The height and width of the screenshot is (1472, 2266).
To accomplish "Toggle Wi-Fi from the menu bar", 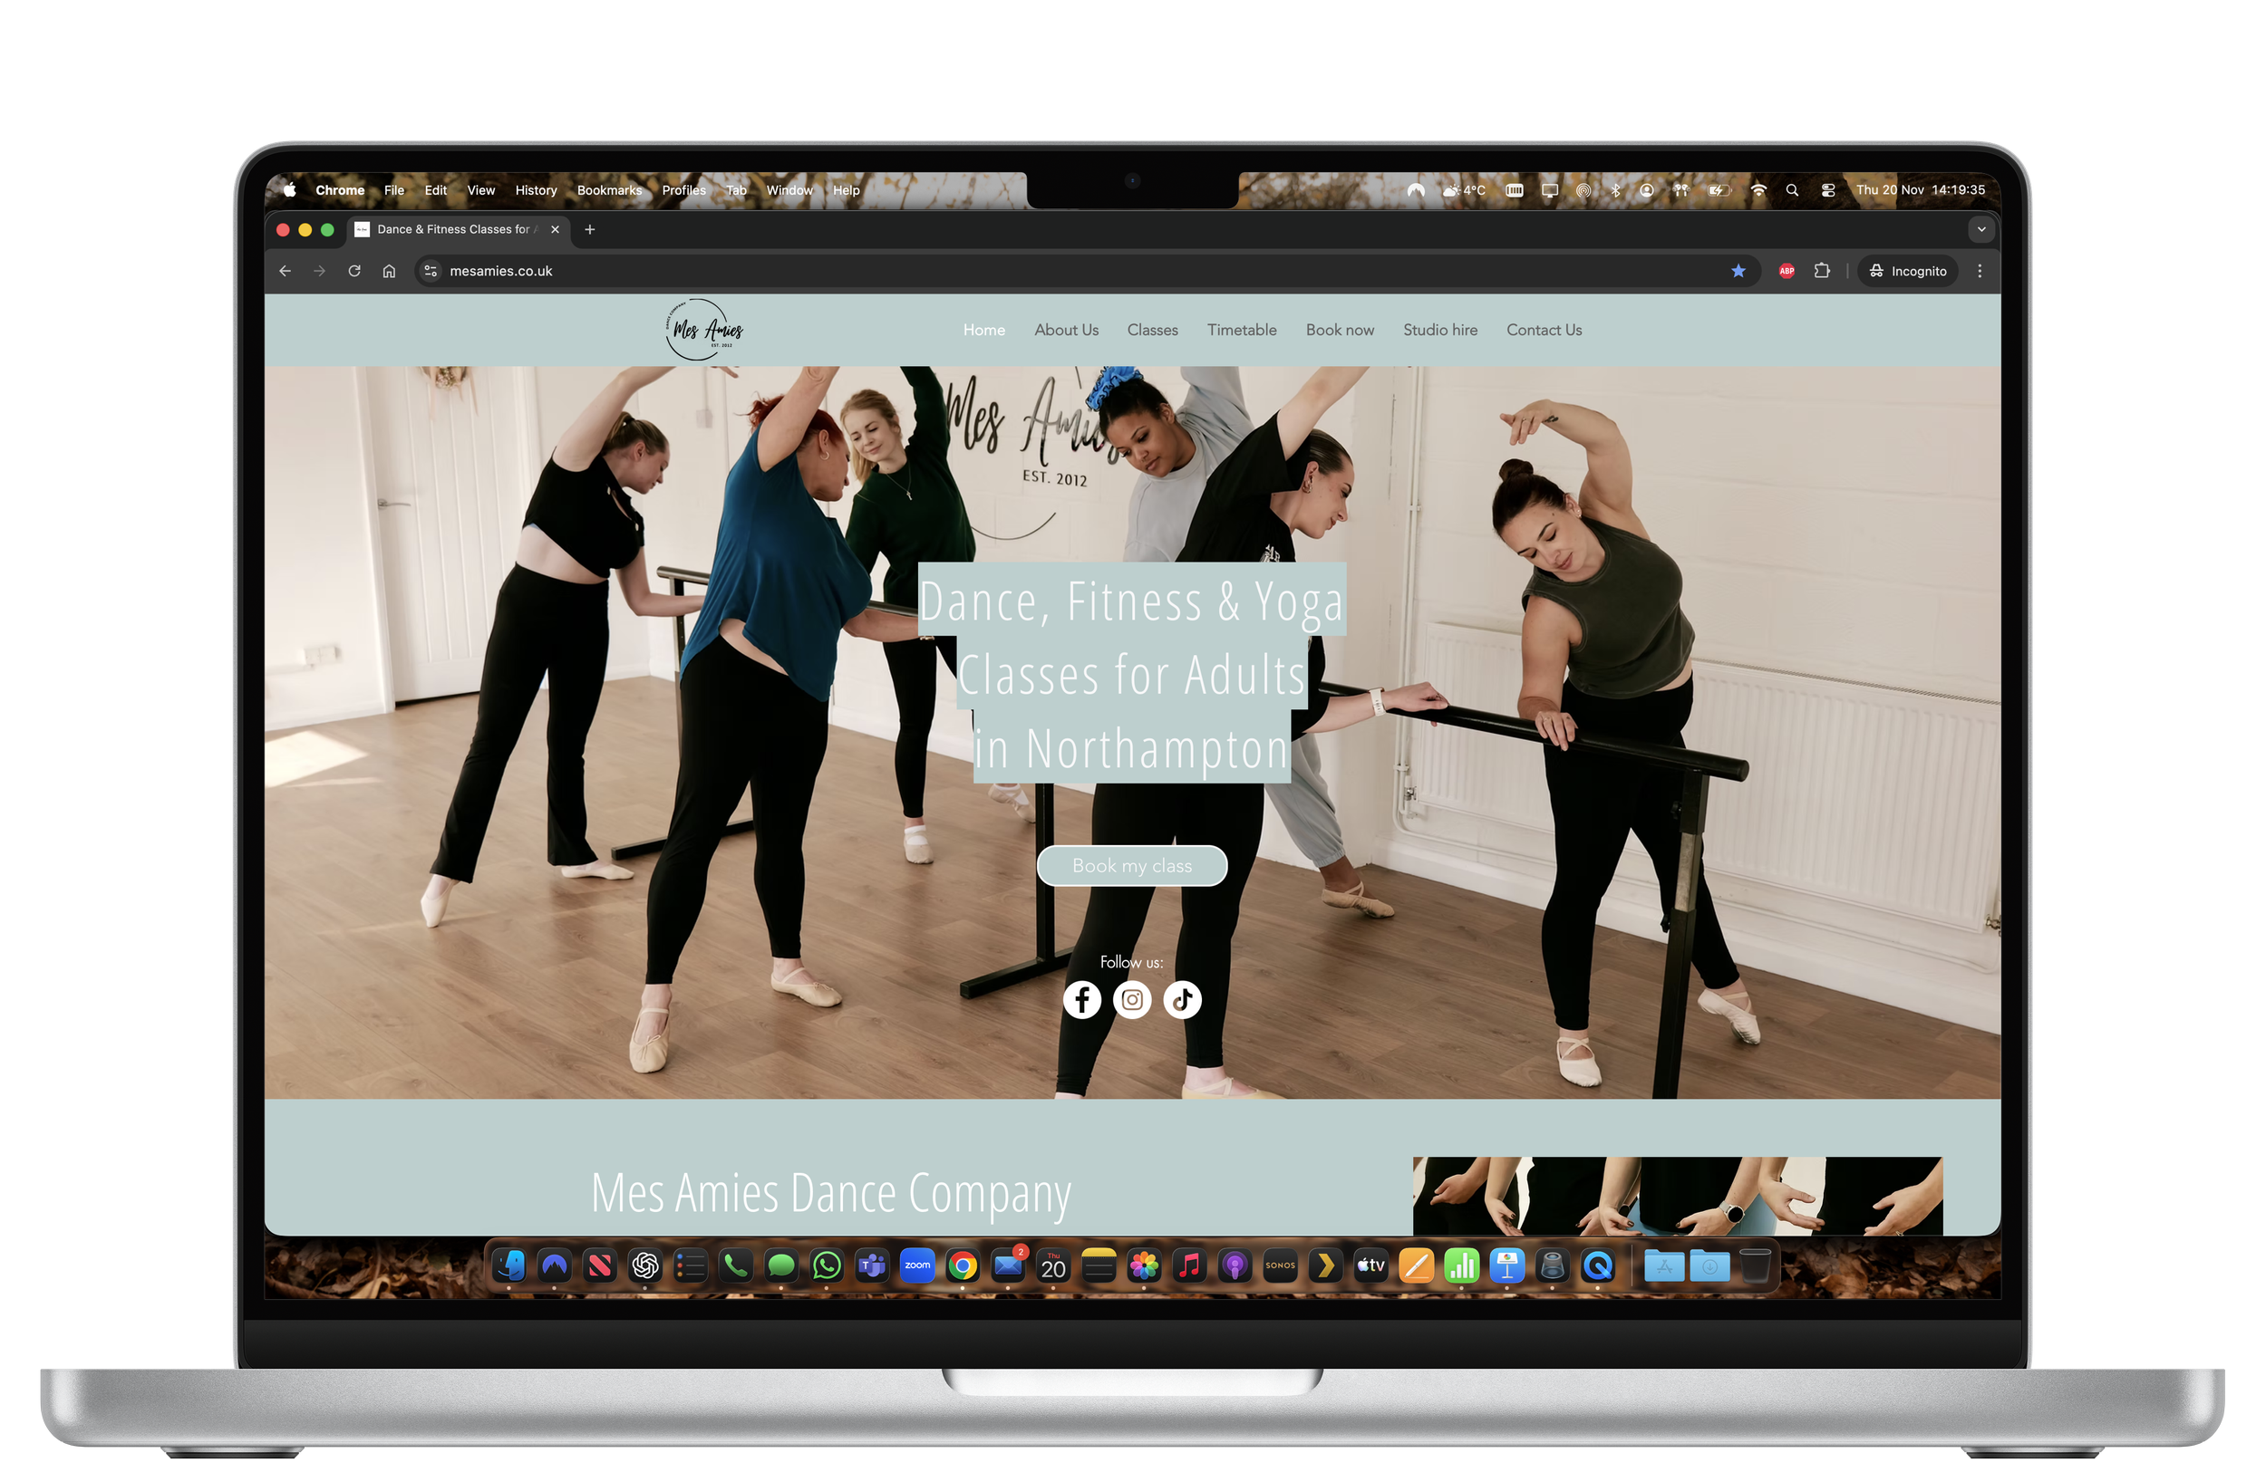I will click(1757, 190).
